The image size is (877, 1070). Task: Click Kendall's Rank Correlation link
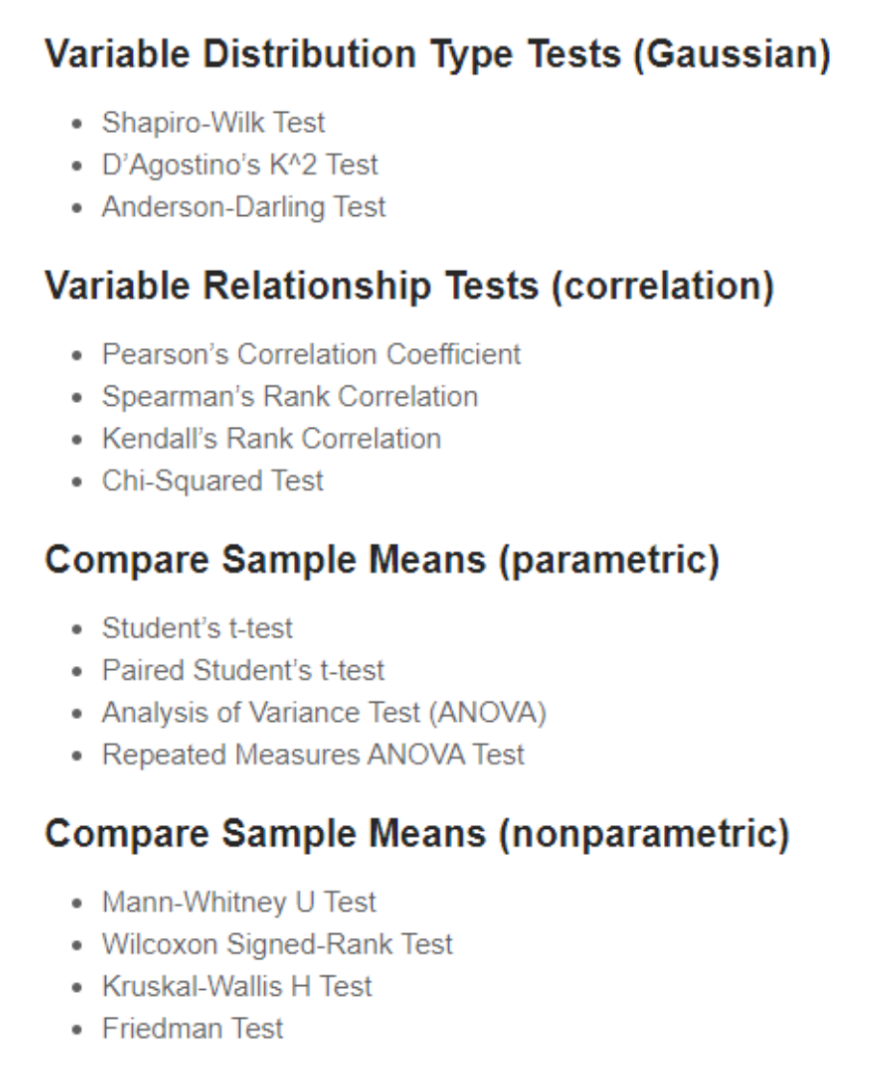[271, 439]
